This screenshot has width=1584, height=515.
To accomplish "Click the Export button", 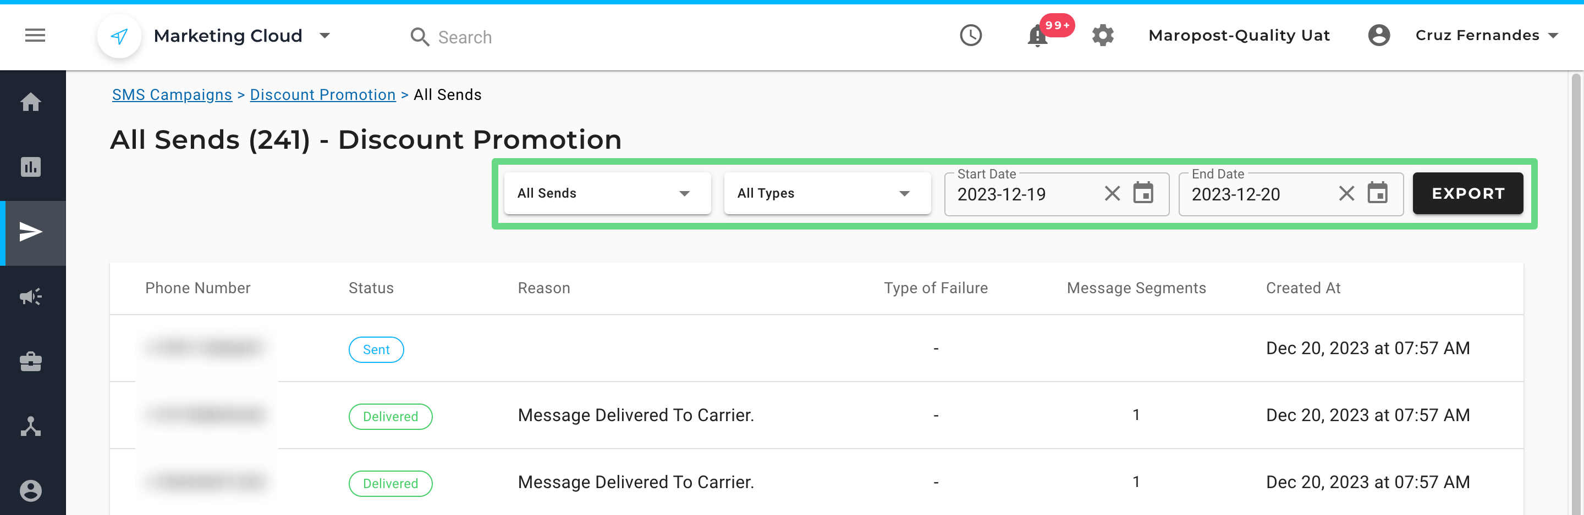I will coord(1467,193).
